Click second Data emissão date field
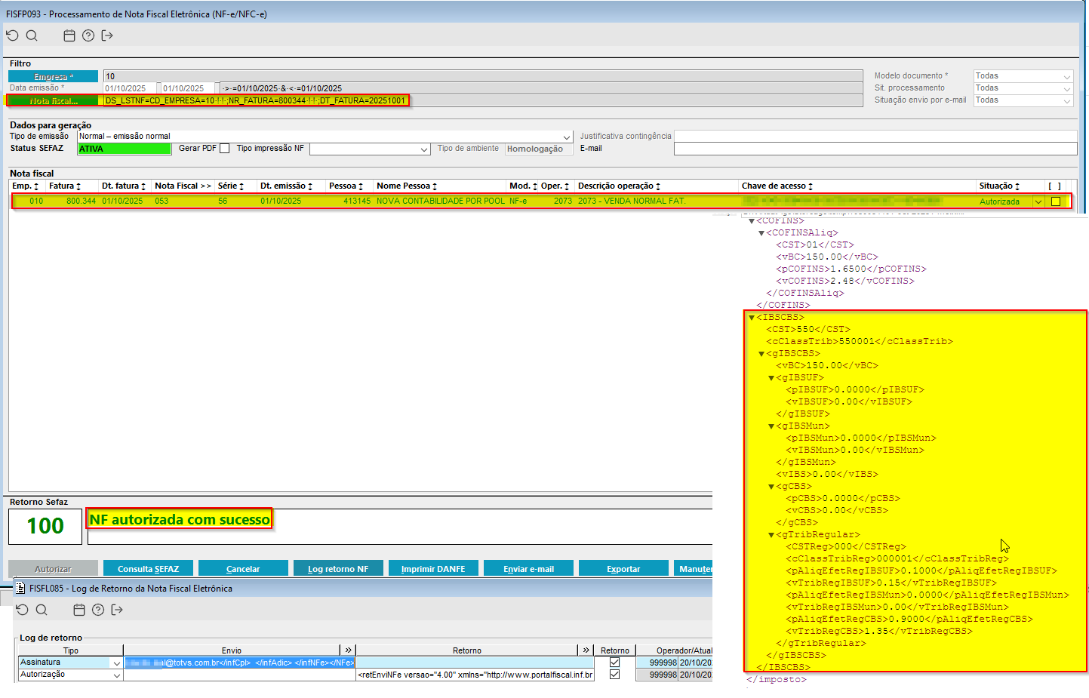This screenshot has height=698, width=1089. 188,88
